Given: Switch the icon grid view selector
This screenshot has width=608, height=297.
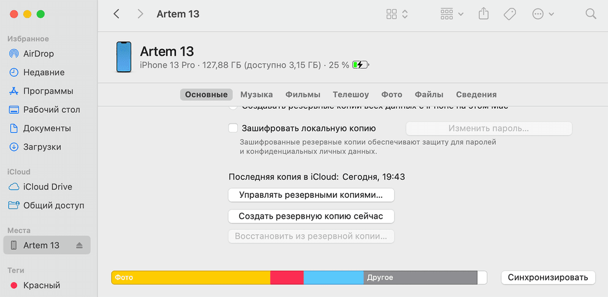Looking at the screenshot, I should coord(397,14).
